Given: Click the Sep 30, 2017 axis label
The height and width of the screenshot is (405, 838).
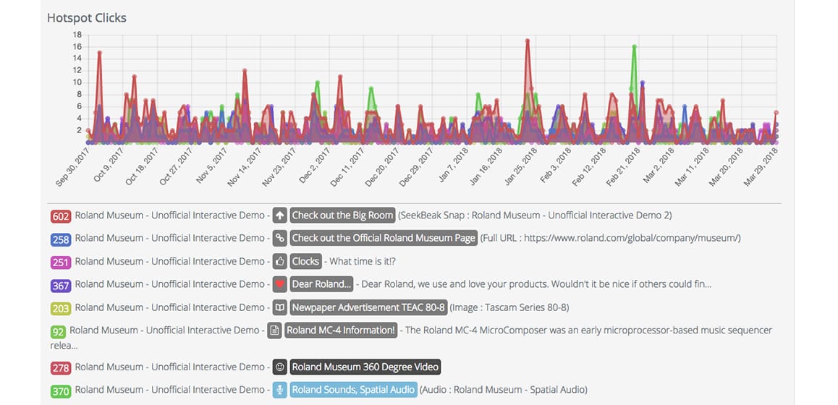Looking at the screenshot, I should tap(74, 167).
